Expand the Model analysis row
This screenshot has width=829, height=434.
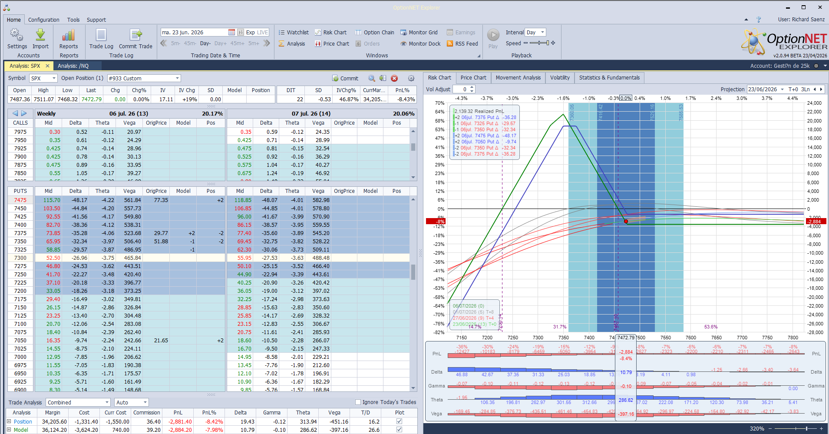coord(9,430)
